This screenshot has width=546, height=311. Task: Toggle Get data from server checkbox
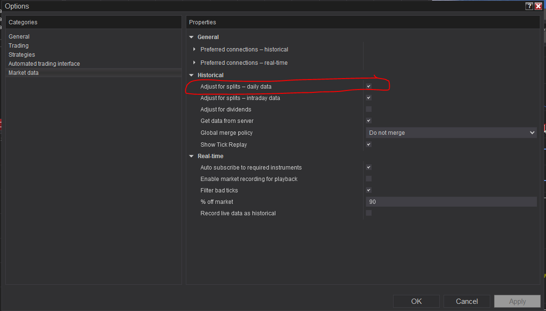click(369, 120)
